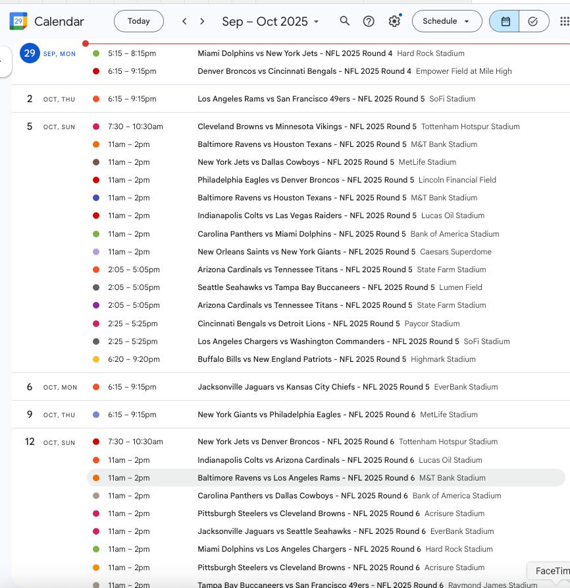The width and height of the screenshot is (570, 588).
Task: Open New York Giants vs Philadelphia Eagles event
Action: (x=326, y=415)
